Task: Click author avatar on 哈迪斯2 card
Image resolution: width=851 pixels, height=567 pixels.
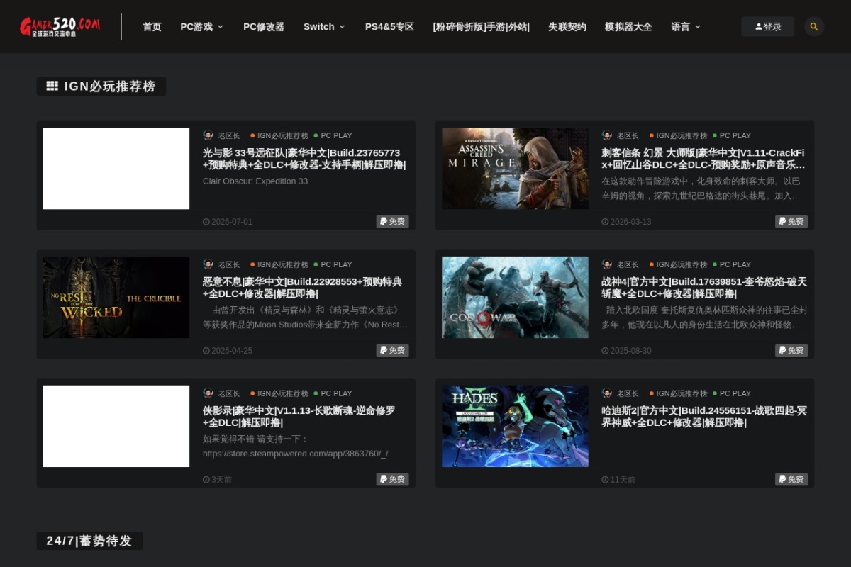Action: click(x=607, y=393)
